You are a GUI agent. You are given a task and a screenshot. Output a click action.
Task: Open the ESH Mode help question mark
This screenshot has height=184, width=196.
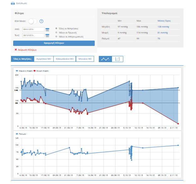click(x=41, y=21)
